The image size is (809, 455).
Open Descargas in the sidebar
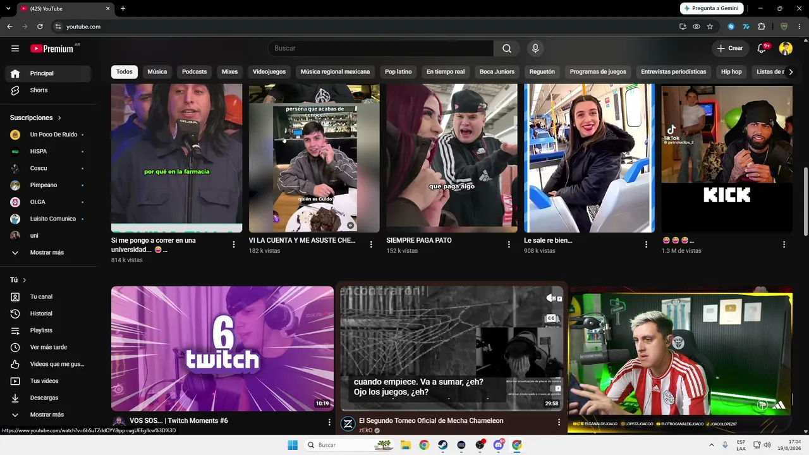(x=49, y=397)
